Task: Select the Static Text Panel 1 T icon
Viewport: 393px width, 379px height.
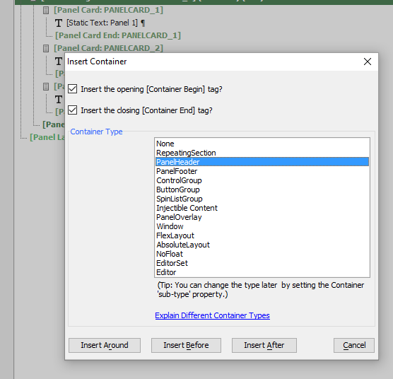Action: click(x=59, y=23)
